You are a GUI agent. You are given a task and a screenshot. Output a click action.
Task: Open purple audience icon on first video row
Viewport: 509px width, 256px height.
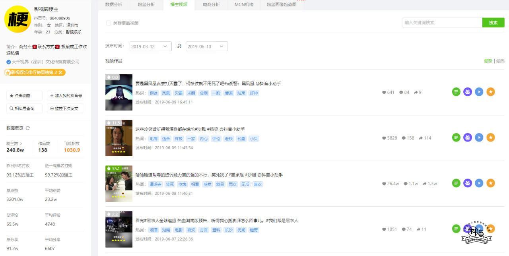[x=468, y=92]
